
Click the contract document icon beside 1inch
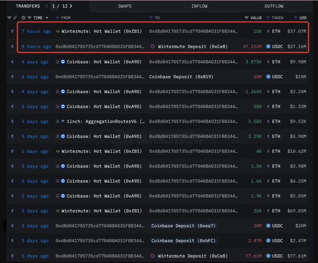point(58,122)
